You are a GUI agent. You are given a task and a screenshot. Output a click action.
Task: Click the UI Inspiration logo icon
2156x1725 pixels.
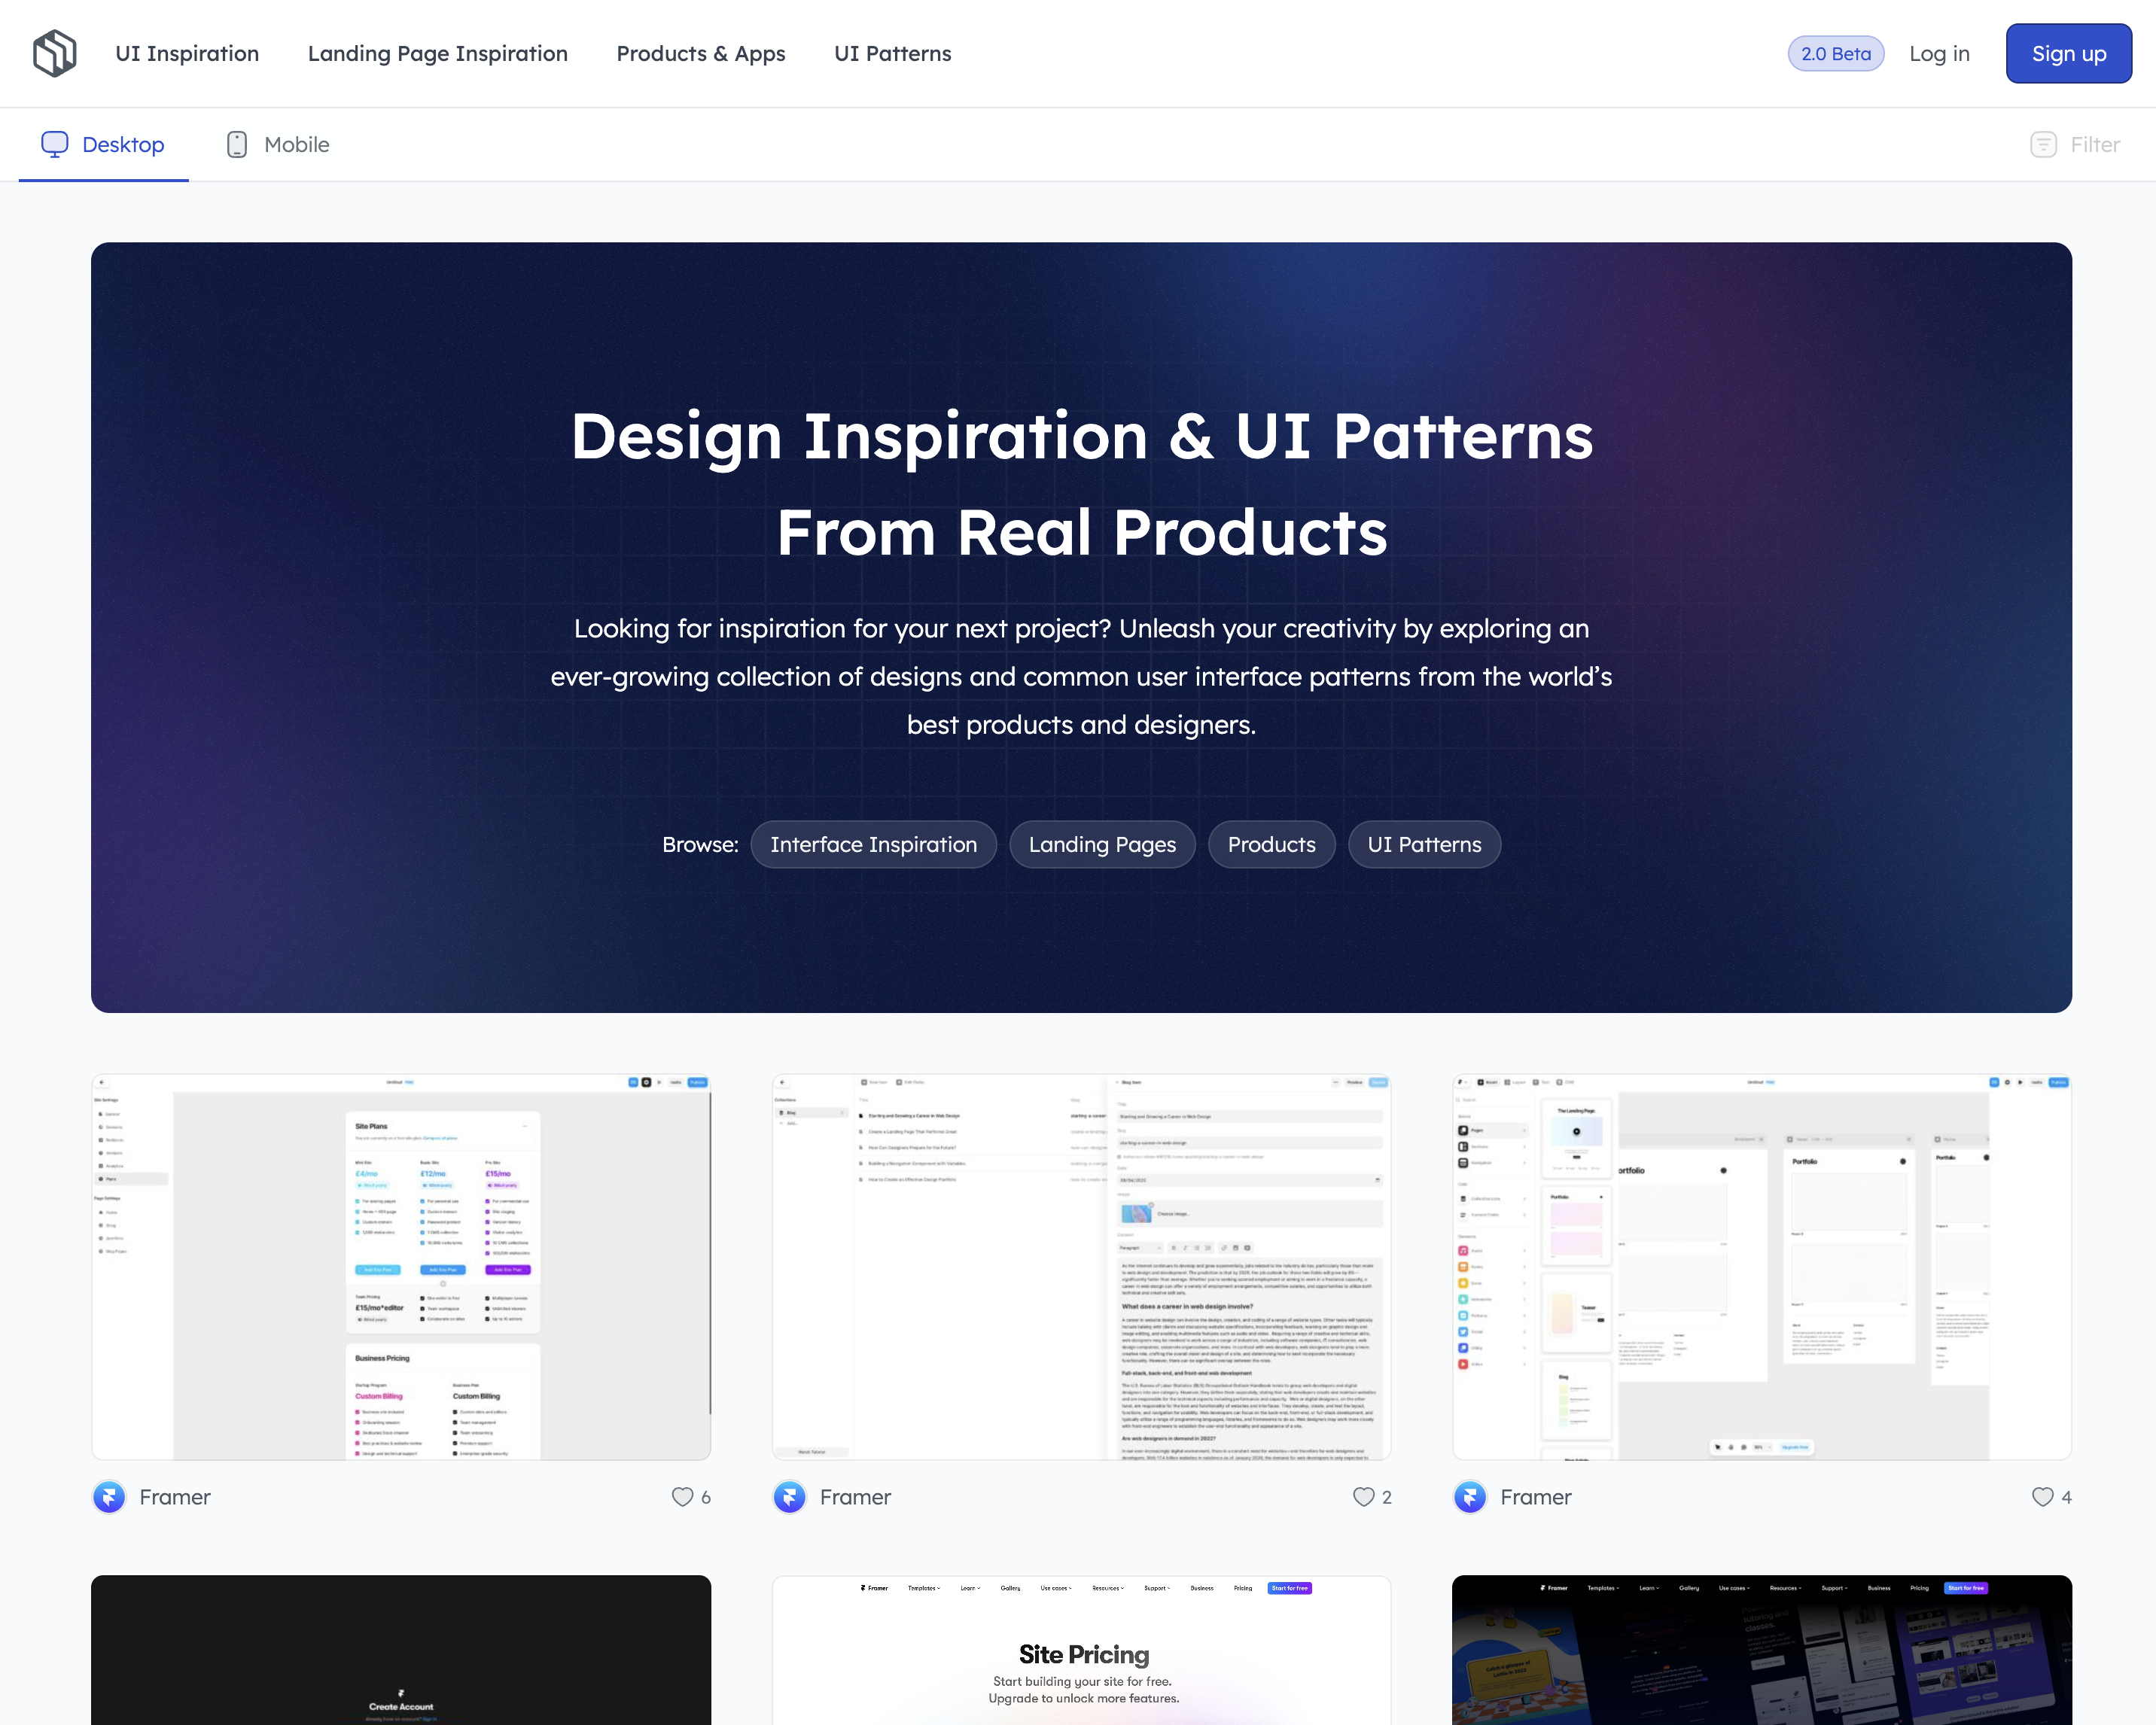tap(54, 53)
